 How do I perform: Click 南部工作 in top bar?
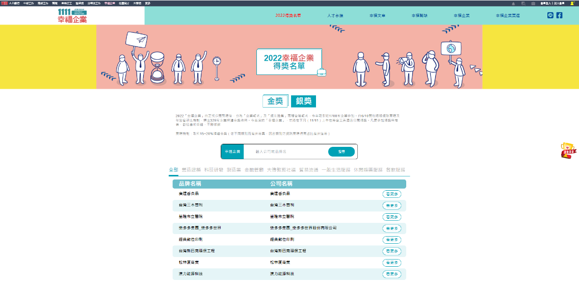coord(43,4)
